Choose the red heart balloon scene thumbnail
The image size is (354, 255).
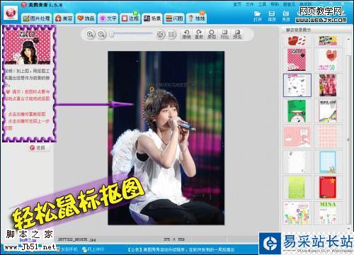[328, 59]
